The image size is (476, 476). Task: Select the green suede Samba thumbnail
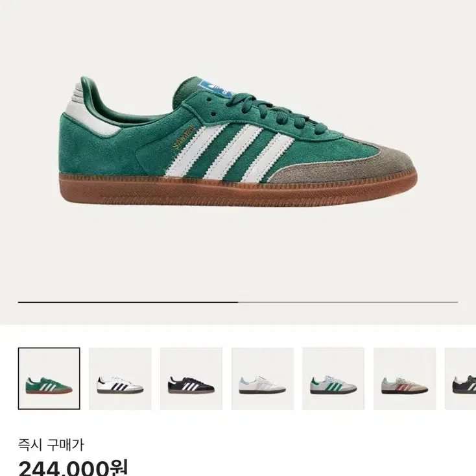[49, 379]
